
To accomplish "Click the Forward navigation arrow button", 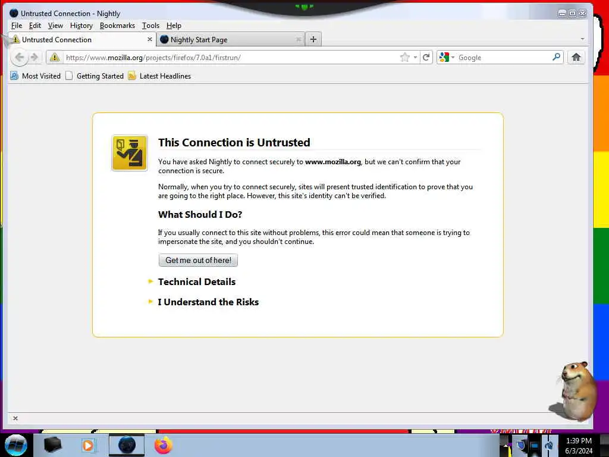I will click(x=34, y=58).
